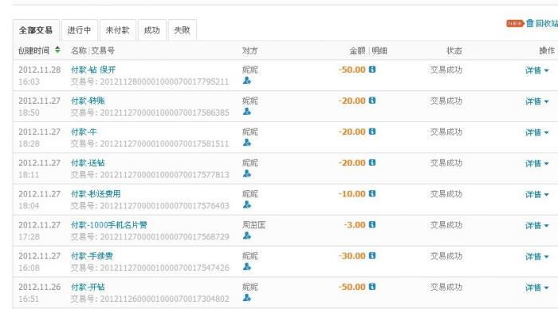Click the -3.00 amount
This screenshot has width=558, height=309.
(355, 225)
